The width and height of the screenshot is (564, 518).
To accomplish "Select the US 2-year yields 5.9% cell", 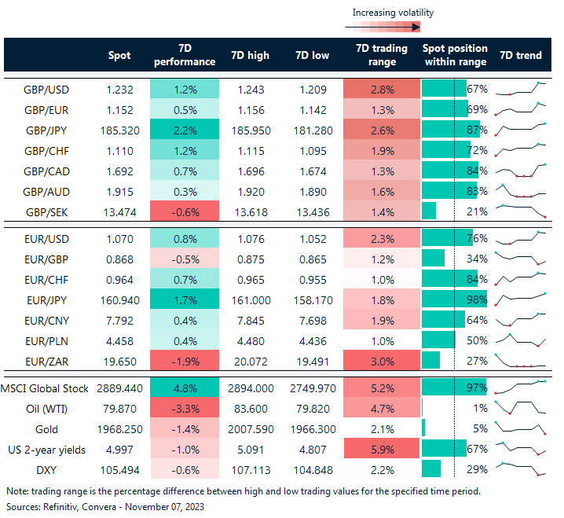I will click(x=382, y=449).
